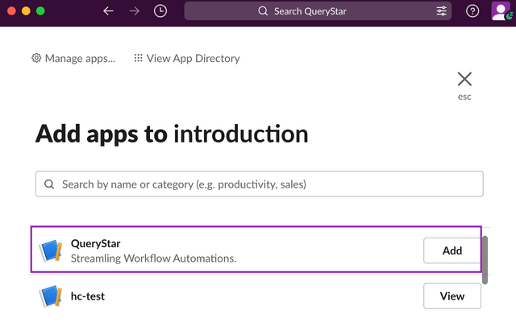516x335 pixels.
Task: Select the hc-test app name
Action: [88, 296]
